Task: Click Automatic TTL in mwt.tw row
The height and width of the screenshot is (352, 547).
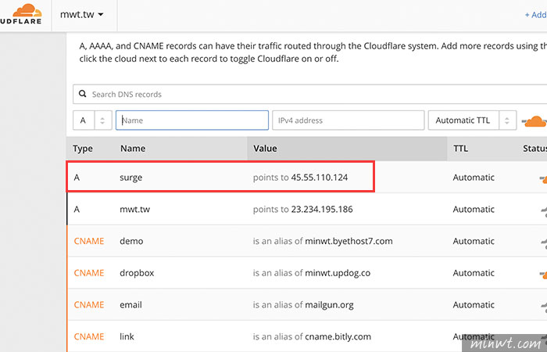Action: pyautogui.click(x=474, y=209)
